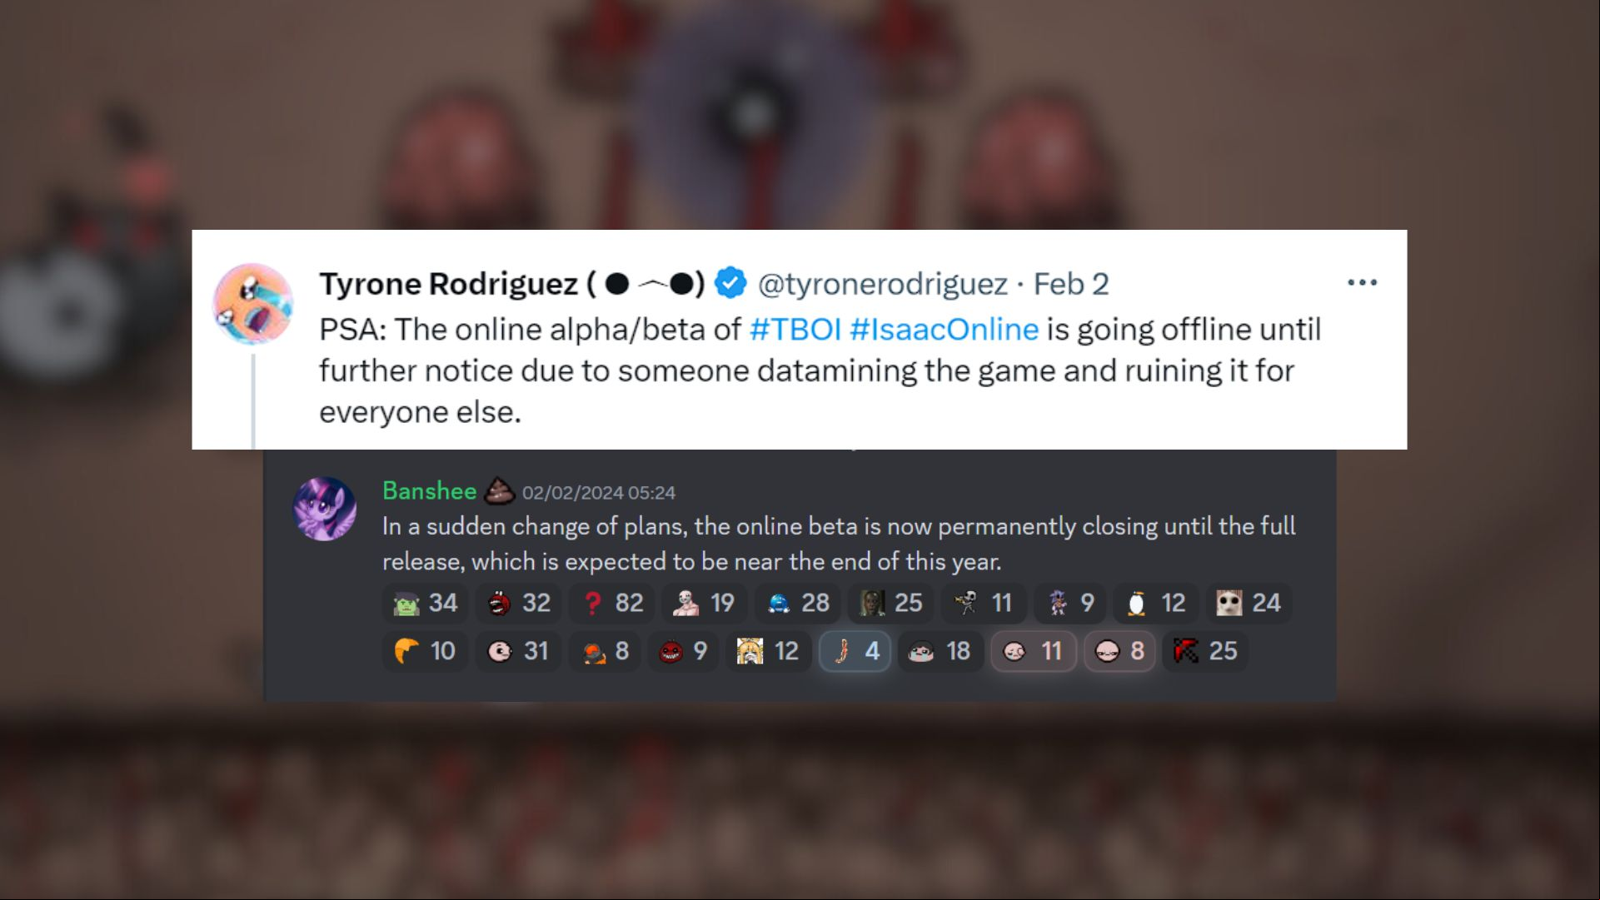Toggle the reaction with count 18
The width and height of the screenshot is (1600, 900).
pyautogui.click(x=940, y=651)
